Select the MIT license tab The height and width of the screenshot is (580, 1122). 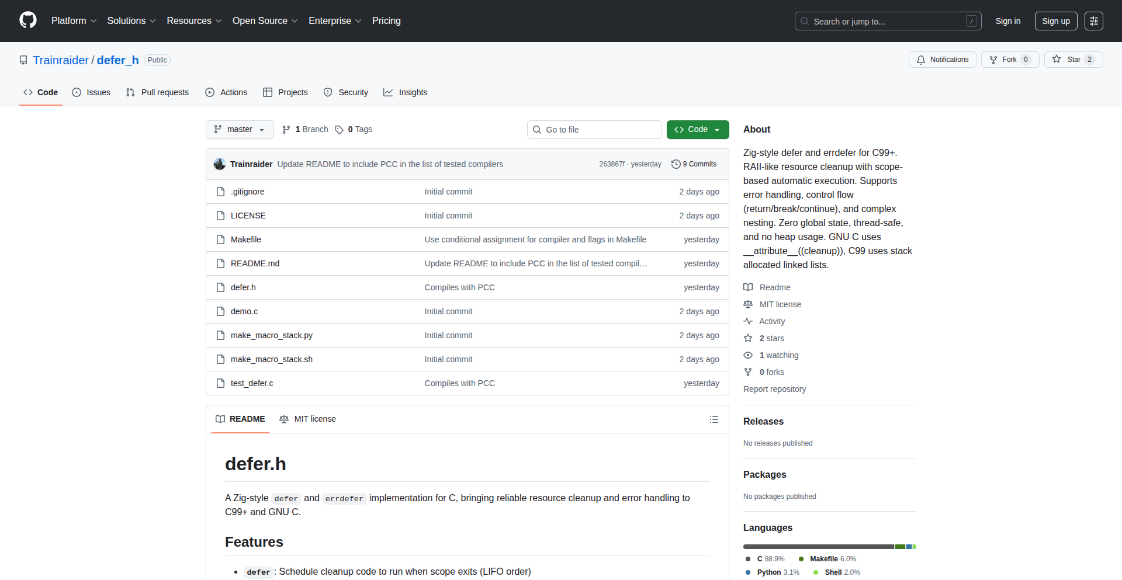[308, 419]
